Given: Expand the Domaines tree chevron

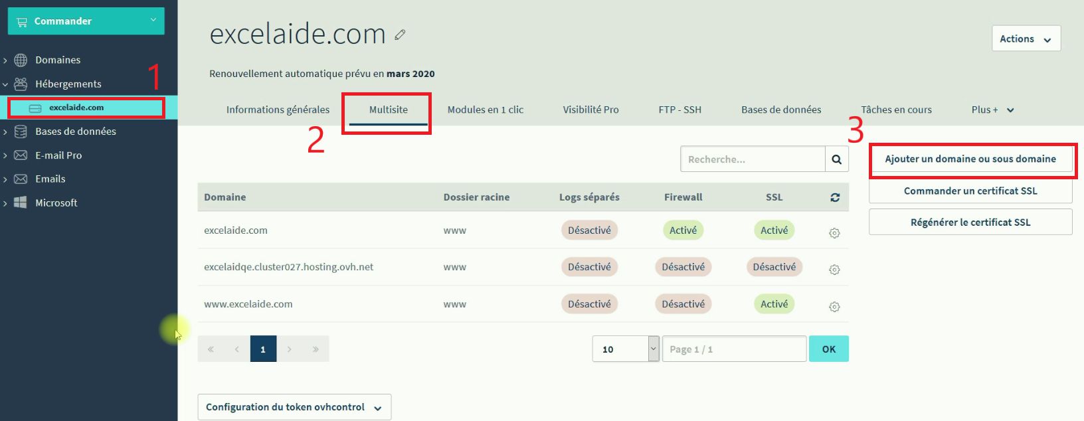Looking at the screenshot, I should (5, 60).
